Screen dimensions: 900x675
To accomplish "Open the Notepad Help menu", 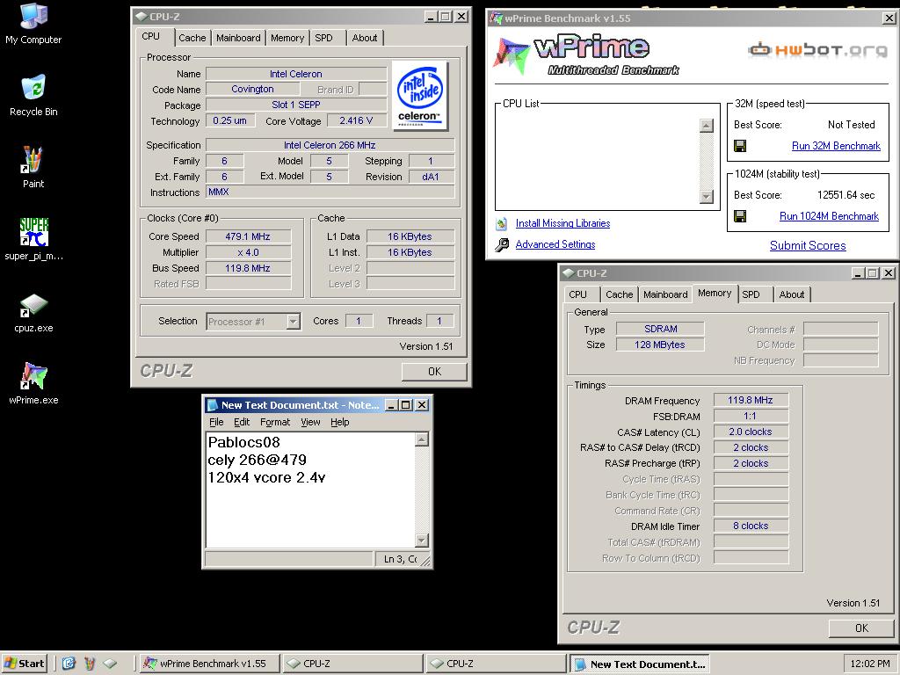I will click(x=340, y=422).
